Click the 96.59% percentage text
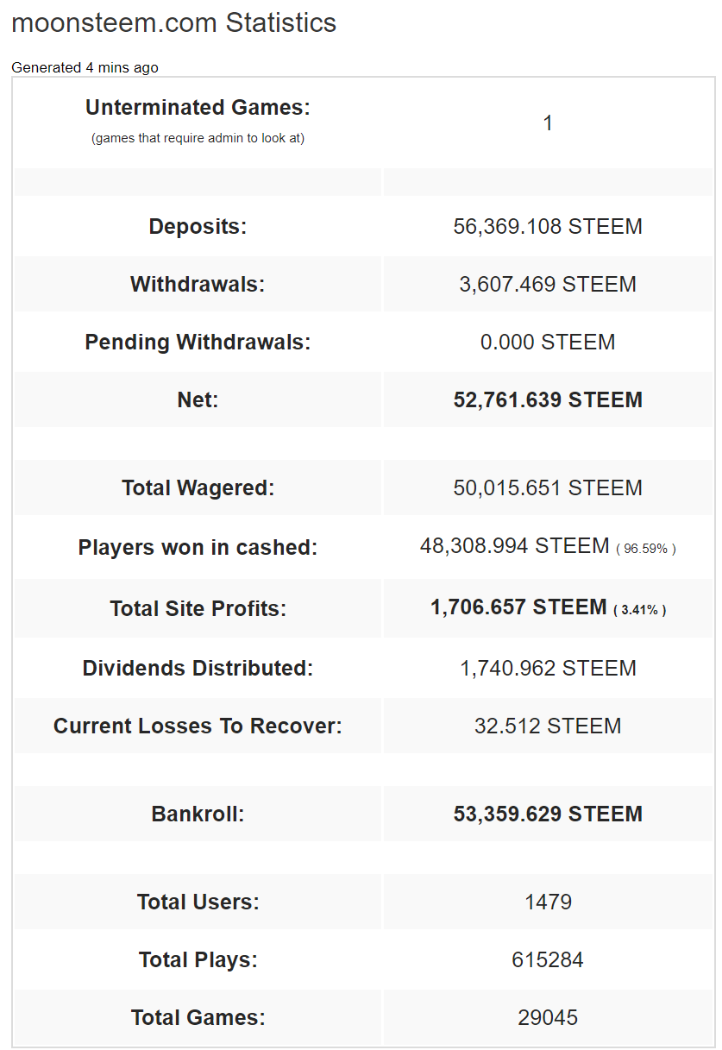This screenshot has width=722, height=1050. coord(645,549)
